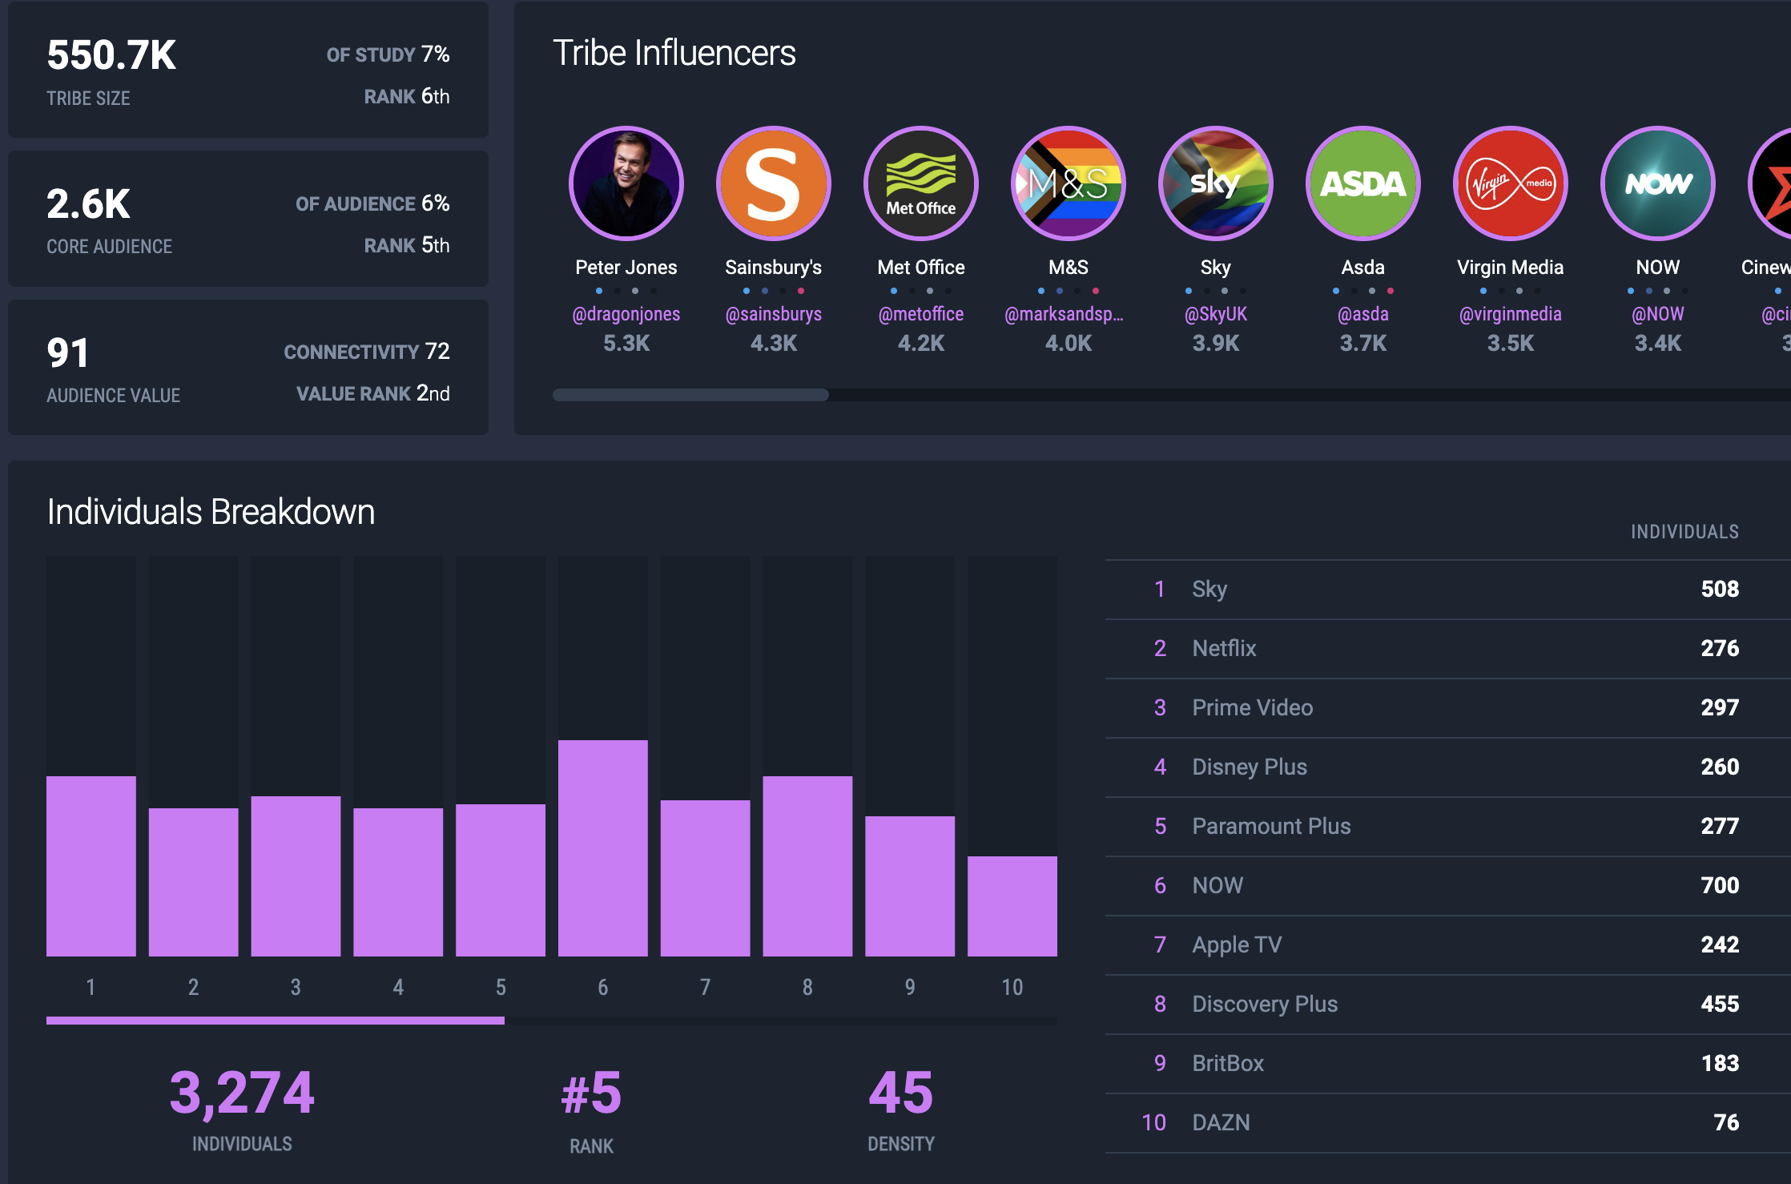Select the DAZN row

(1447, 1123)
